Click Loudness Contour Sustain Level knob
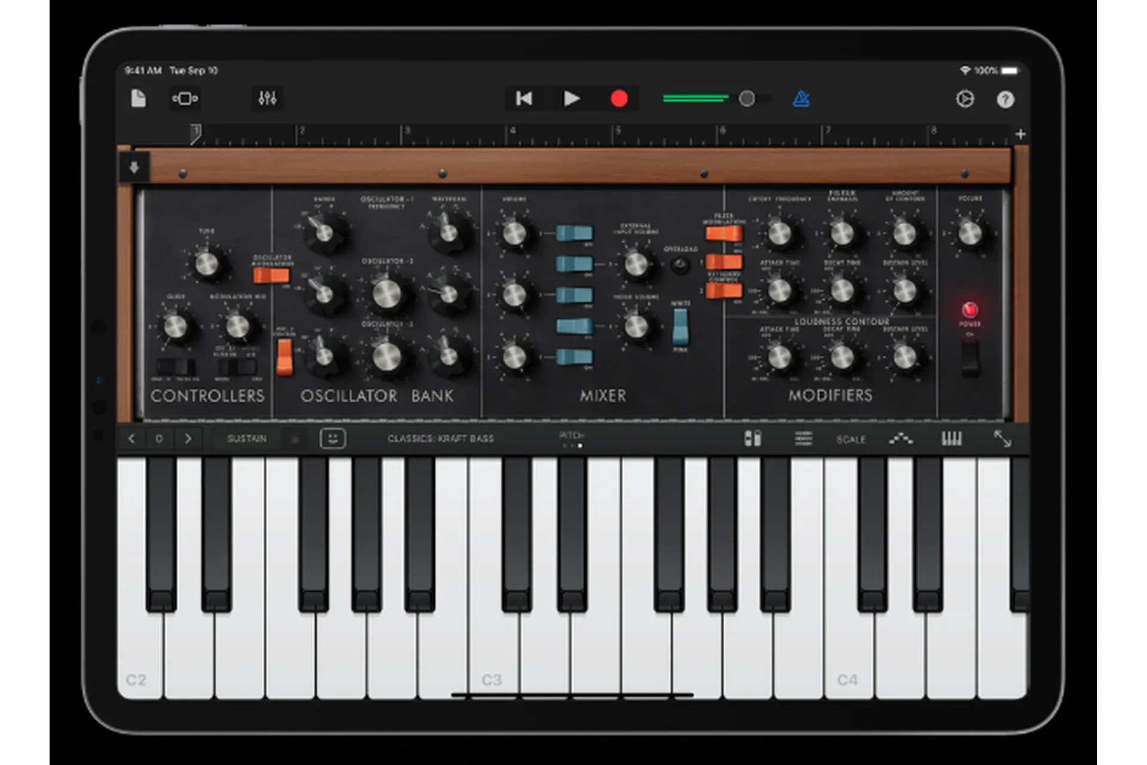The width and height of the screenshot is (1147, 765). (904, 357)
